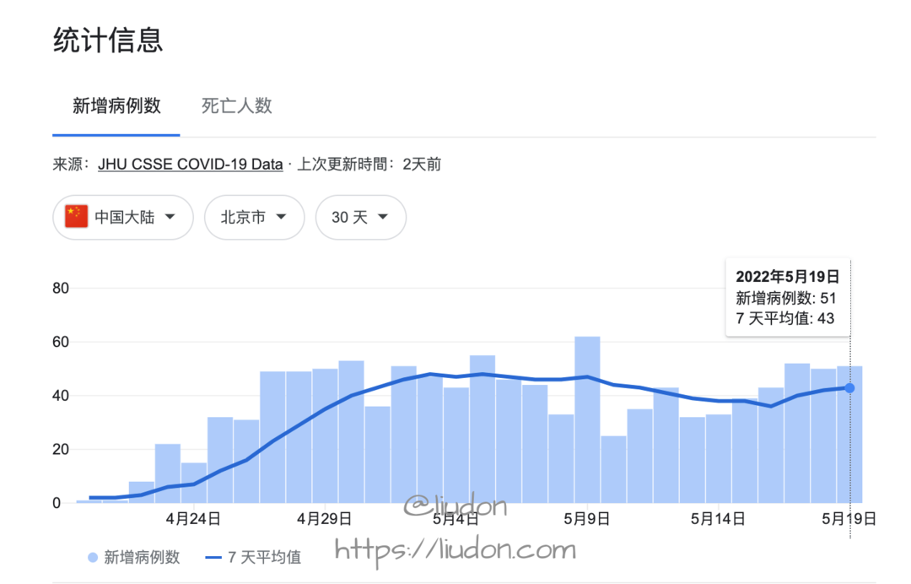The width and height of the screenshot is (911, 584).
Task: Click the 20 y-axis label
Action: coord(61,449)
